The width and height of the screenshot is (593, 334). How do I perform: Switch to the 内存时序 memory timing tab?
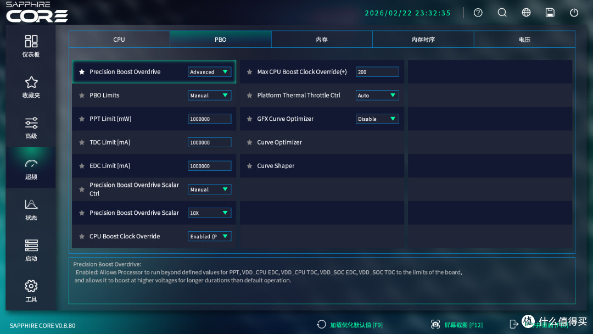coord(423,40)
